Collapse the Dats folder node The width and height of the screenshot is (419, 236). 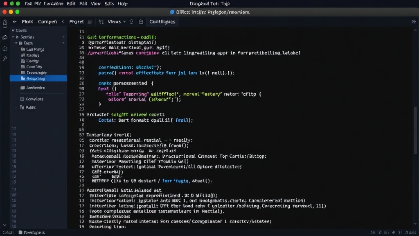(16, 43)
